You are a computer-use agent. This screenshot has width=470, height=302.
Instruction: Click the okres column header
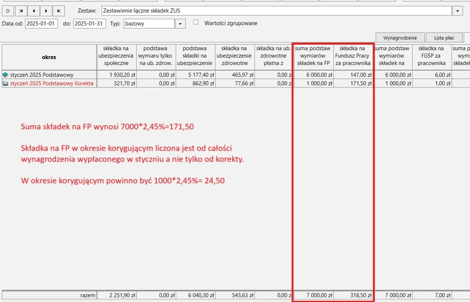pyautogui.click(x=49, y=57)
